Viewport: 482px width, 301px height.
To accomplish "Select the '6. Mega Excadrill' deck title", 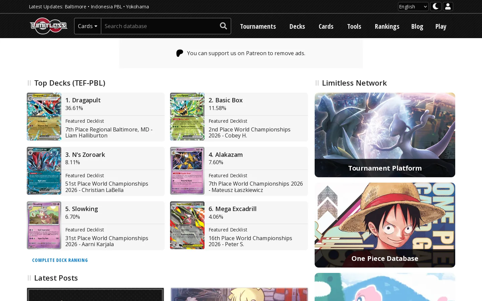I will [x=233, y=209].
